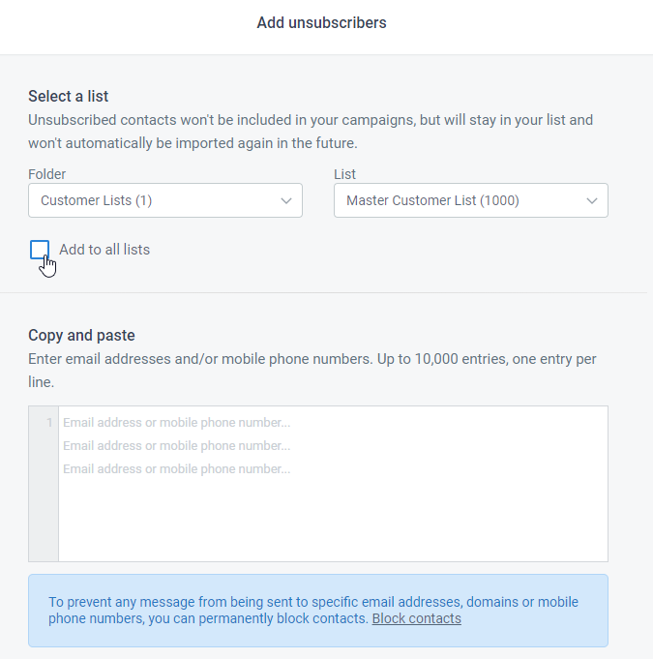653x659 pixels.
Task: Open the List dropdown showing Master Customer List
Action: tap(470, 200)
